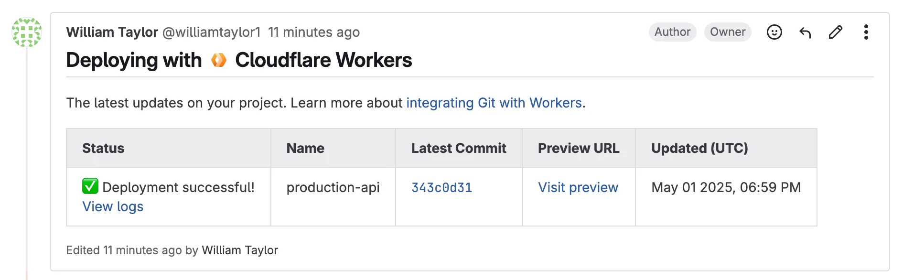Click the add emoji reaction icon
The image size is (903, 280).
774,32
